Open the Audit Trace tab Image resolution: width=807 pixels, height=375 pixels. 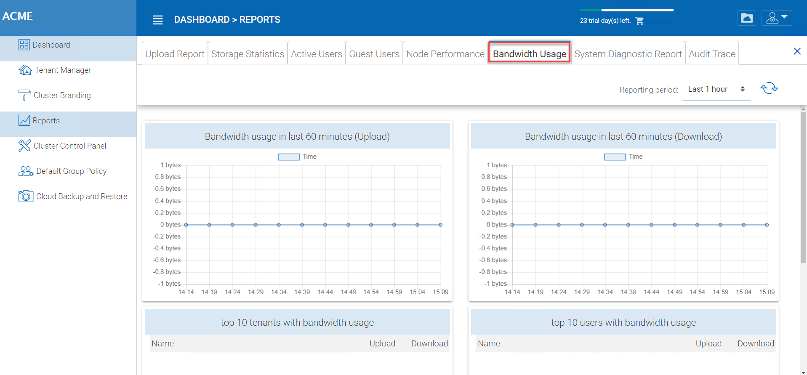[x=712, y=53]
